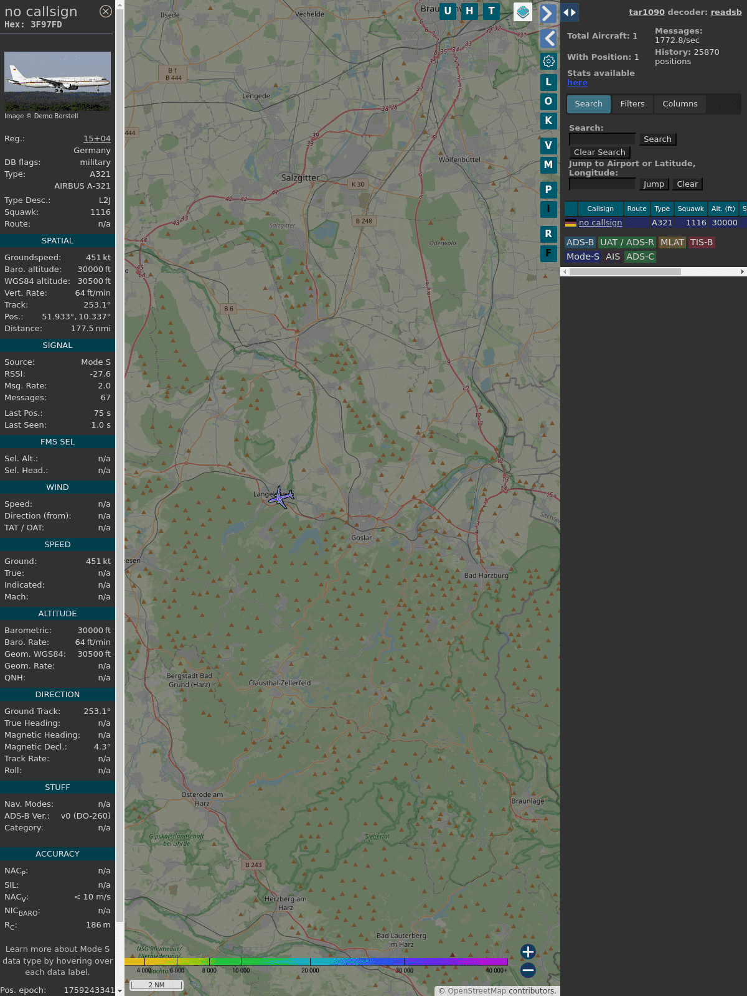
Task: Click the Clear Search button
Action: point(599,153)
